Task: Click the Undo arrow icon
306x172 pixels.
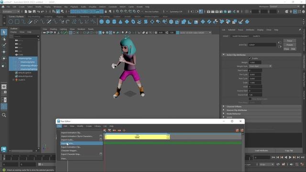Action: click(x=38, y=11)
